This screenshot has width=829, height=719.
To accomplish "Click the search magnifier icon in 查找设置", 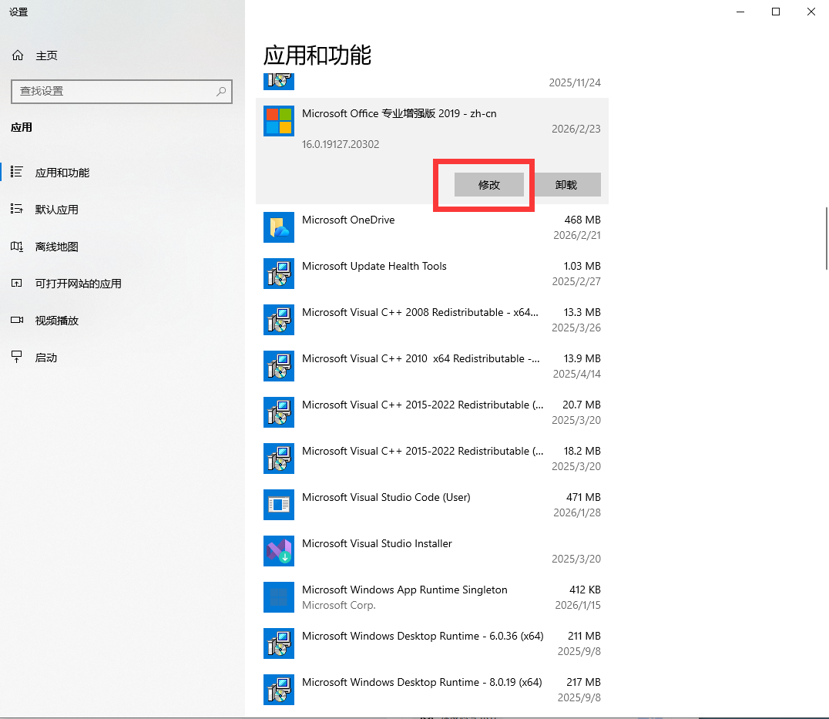I will (221, 92).
